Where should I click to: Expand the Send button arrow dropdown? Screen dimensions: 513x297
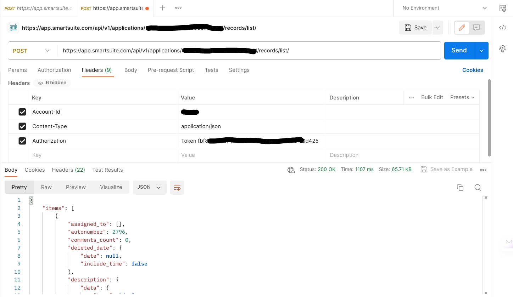coord(481,51)
